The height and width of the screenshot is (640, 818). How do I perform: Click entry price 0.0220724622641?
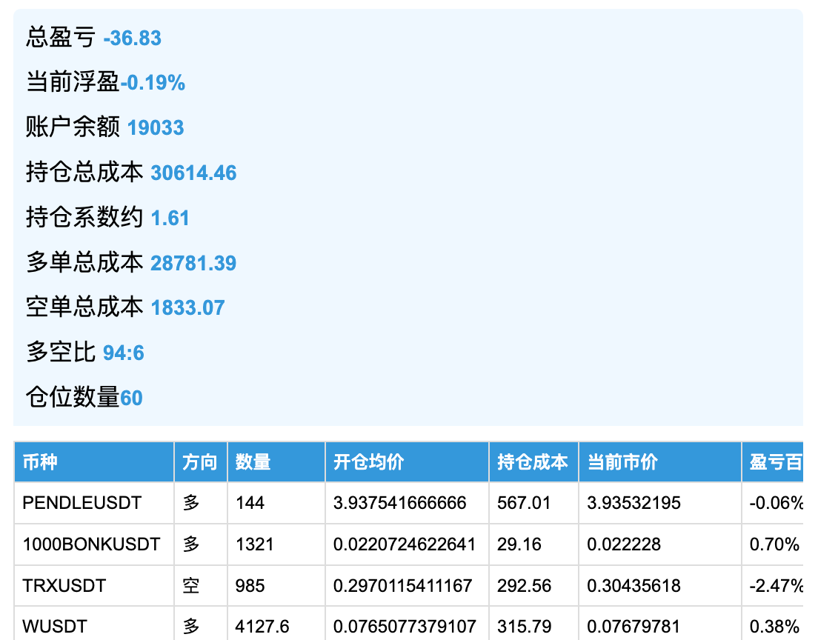[405, 544]
